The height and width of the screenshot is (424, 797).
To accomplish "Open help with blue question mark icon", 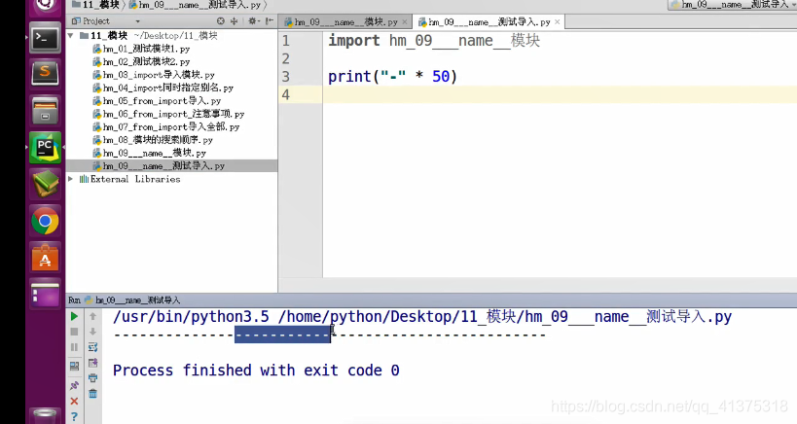I will tap(74, 416).
